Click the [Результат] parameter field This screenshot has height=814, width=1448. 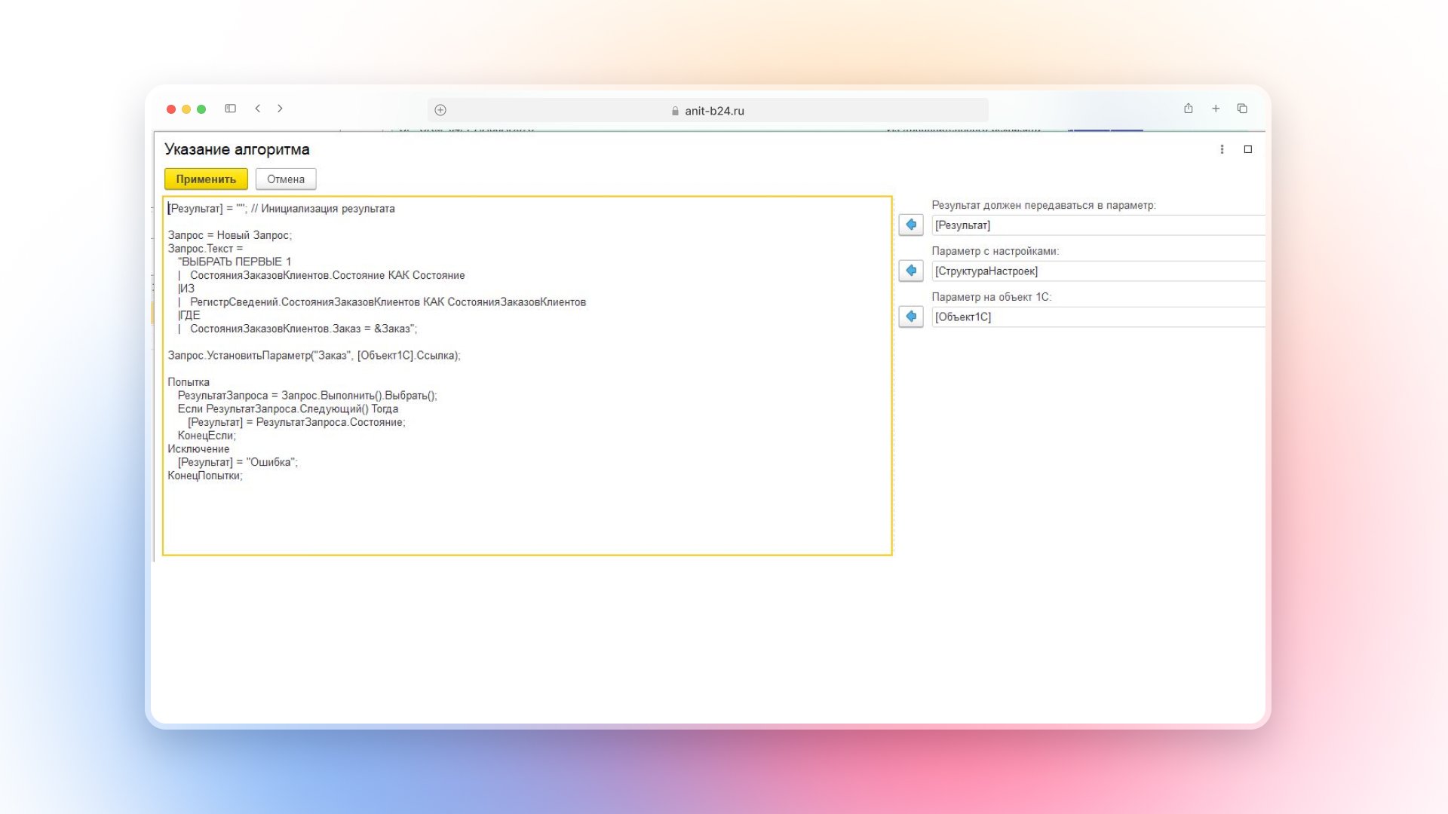[x=1097, y=225]
